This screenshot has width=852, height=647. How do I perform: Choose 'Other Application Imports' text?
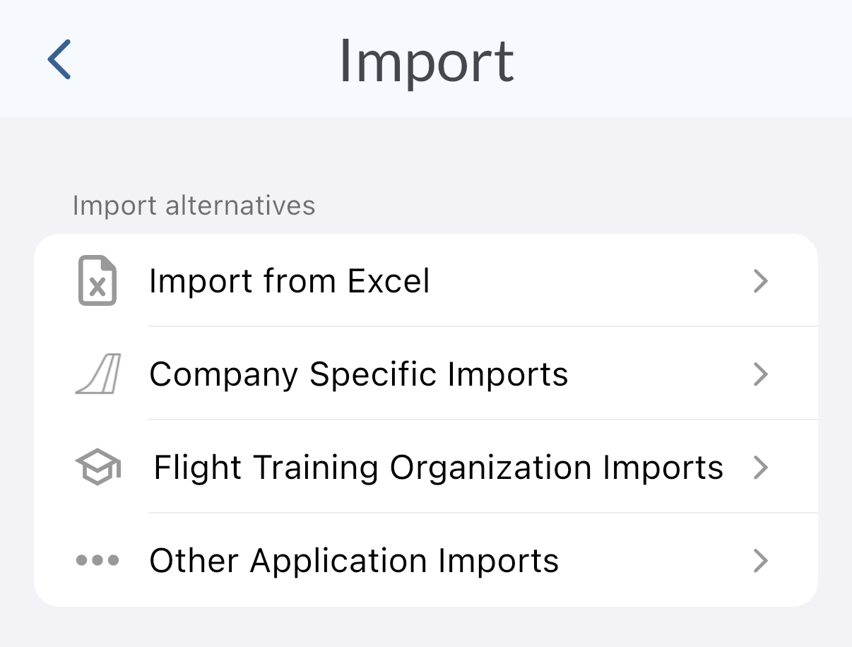pos(354,561)
